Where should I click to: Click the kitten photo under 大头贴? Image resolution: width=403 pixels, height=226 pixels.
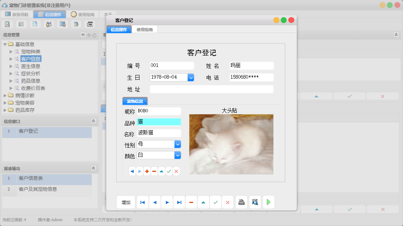(230, 144)
